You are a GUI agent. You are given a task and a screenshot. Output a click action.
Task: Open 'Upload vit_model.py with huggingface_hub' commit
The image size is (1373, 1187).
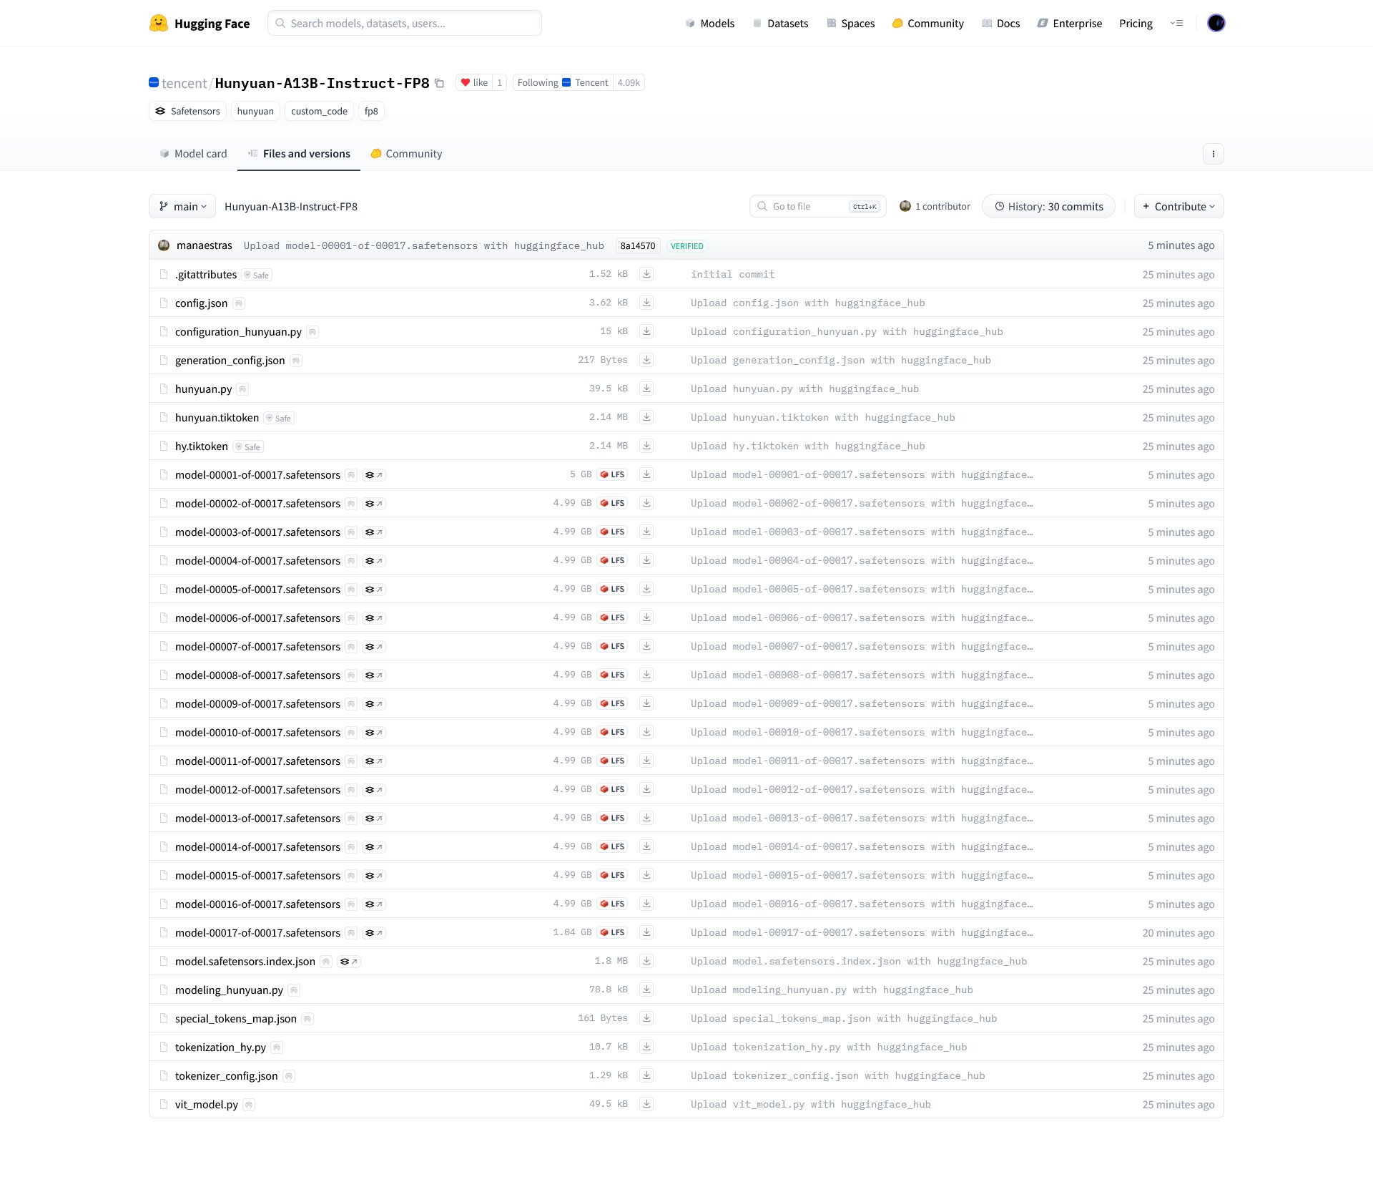(810, 1104)
